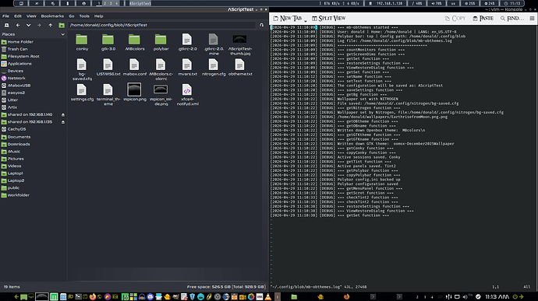The image size is (538, 301).
Task: Select the gtk-3.0 folder
Action: tap(108, 43)
